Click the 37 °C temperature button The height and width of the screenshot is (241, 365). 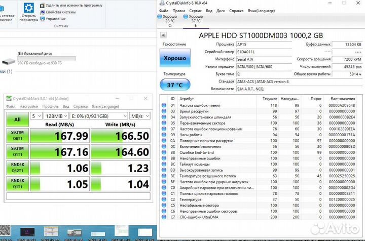tap(175, 85)
